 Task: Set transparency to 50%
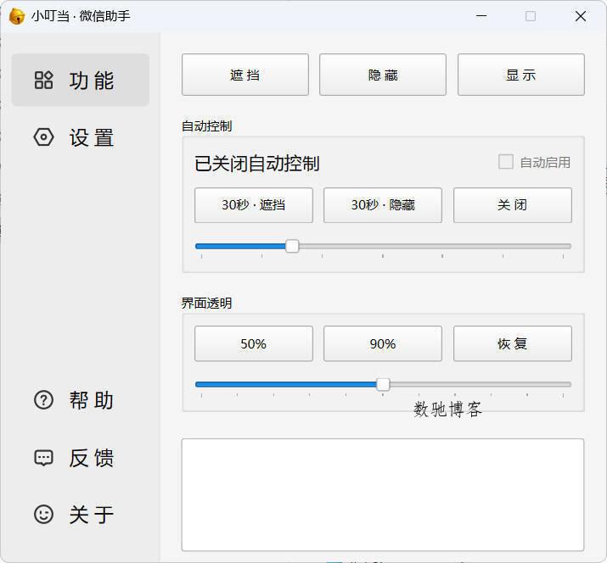(254, 343)
